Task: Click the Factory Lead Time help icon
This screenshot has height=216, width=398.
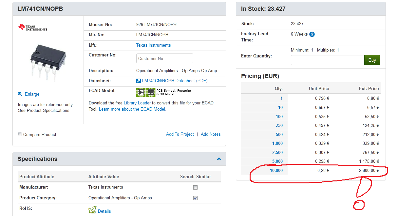Action: 312,34
